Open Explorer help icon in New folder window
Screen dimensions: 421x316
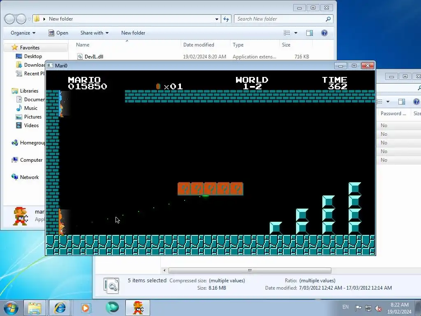coord(324,33)
